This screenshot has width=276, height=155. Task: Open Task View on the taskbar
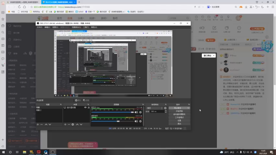pyautogui.click(x=17, y=152)
